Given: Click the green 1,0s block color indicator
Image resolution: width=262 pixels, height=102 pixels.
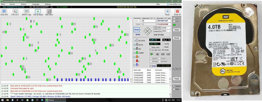Looking at the screenshot, I should 137,53.
